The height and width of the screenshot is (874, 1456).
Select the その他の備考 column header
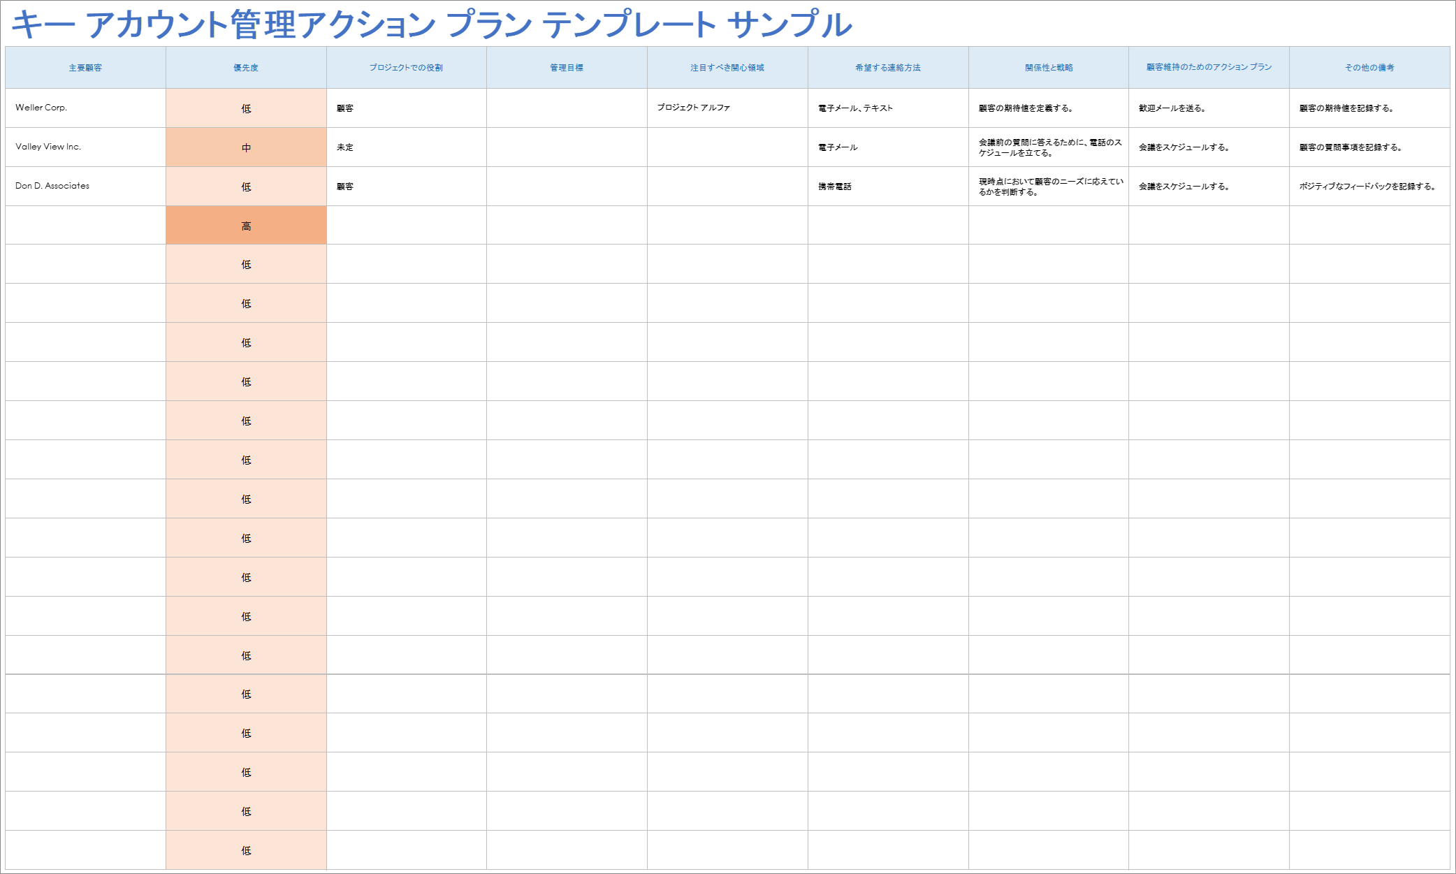point(1369,68)
